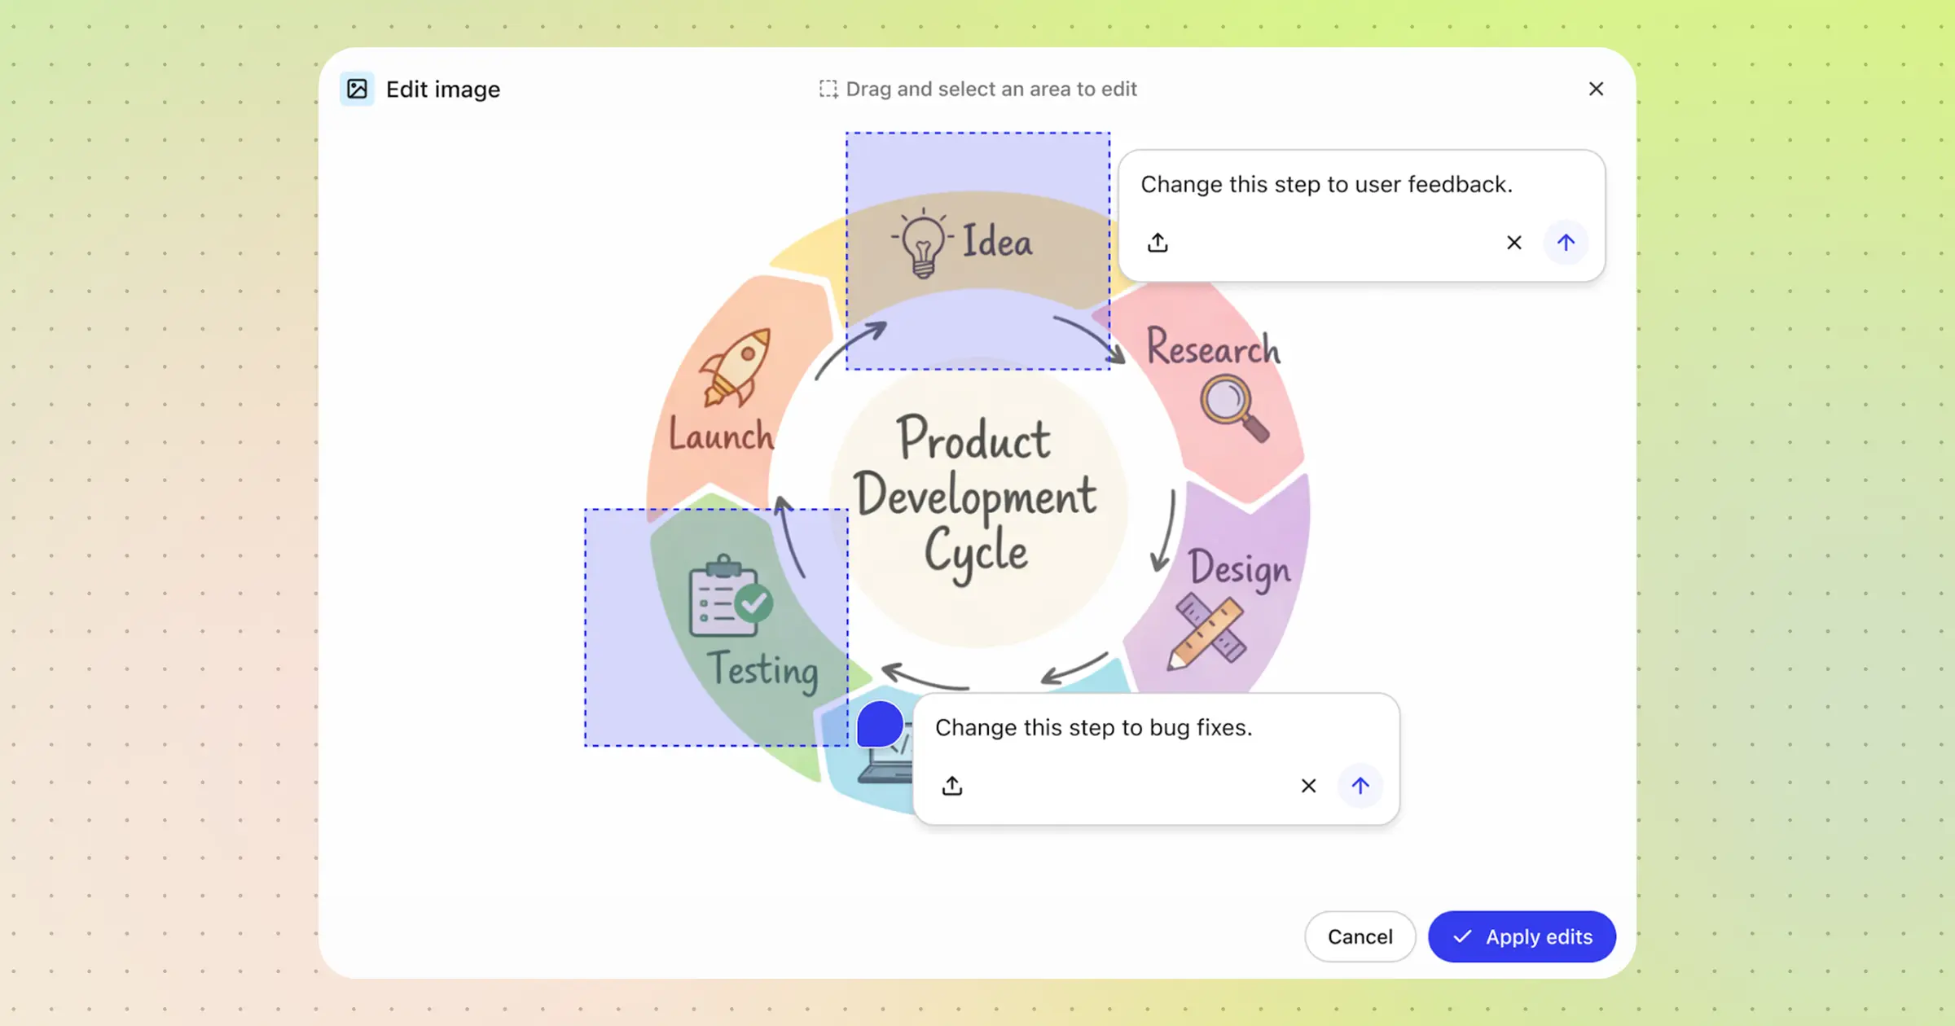1955x1026 pixels.
Task: Click the Edit image picture icon
Action: 357,89
